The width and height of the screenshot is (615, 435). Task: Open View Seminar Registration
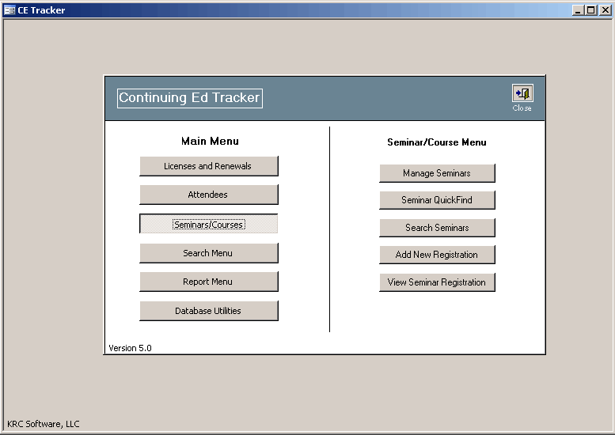point(437,282)
